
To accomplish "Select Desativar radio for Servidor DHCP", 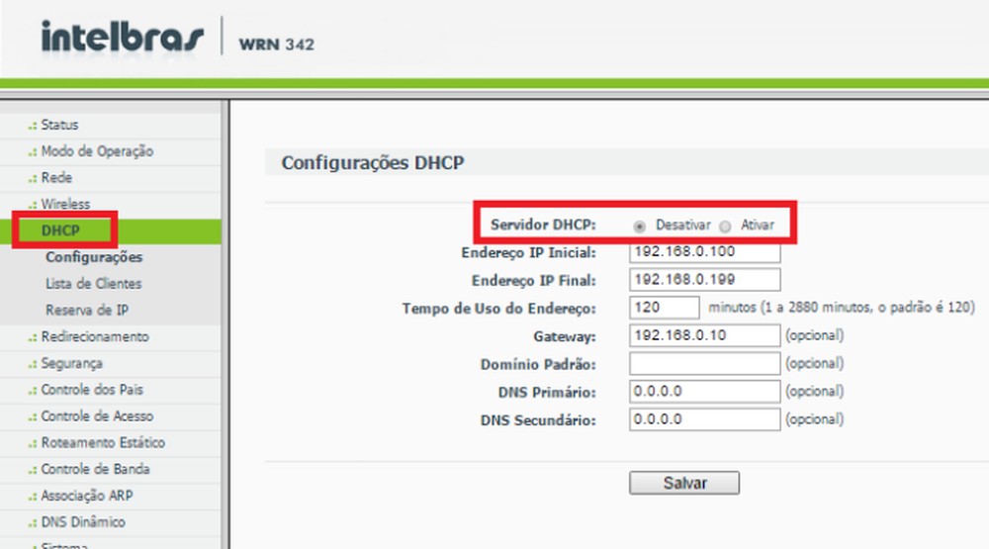I will tap(640, 227).
